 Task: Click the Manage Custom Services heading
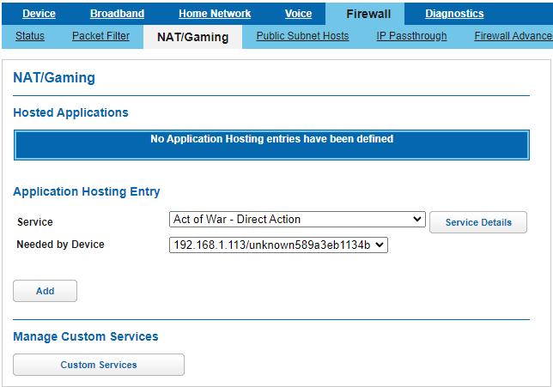[x=85, y=336]
